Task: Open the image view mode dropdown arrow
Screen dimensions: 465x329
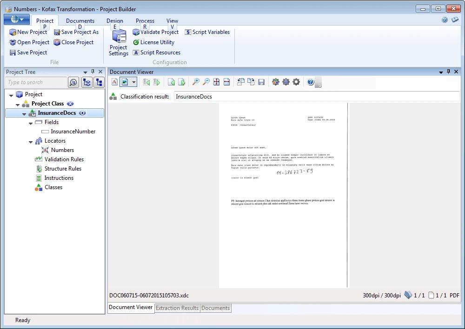Action: coord(134,82)
